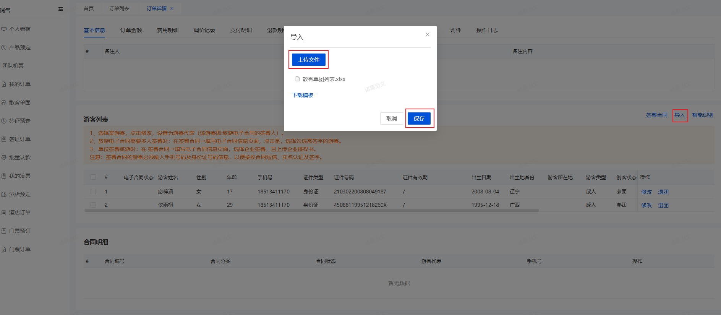The height and width of the screenshot is (315, 721).
Task: Click the 酒店预定 building icon in sidebar
Action: (4, 194)
